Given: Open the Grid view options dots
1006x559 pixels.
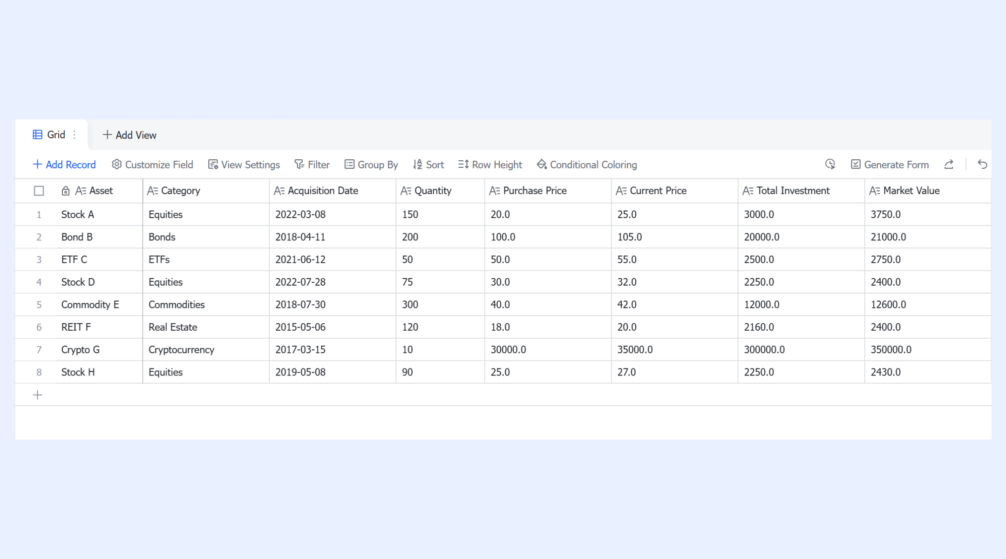Looking at the screenshot, I should [x=75, y=135].
